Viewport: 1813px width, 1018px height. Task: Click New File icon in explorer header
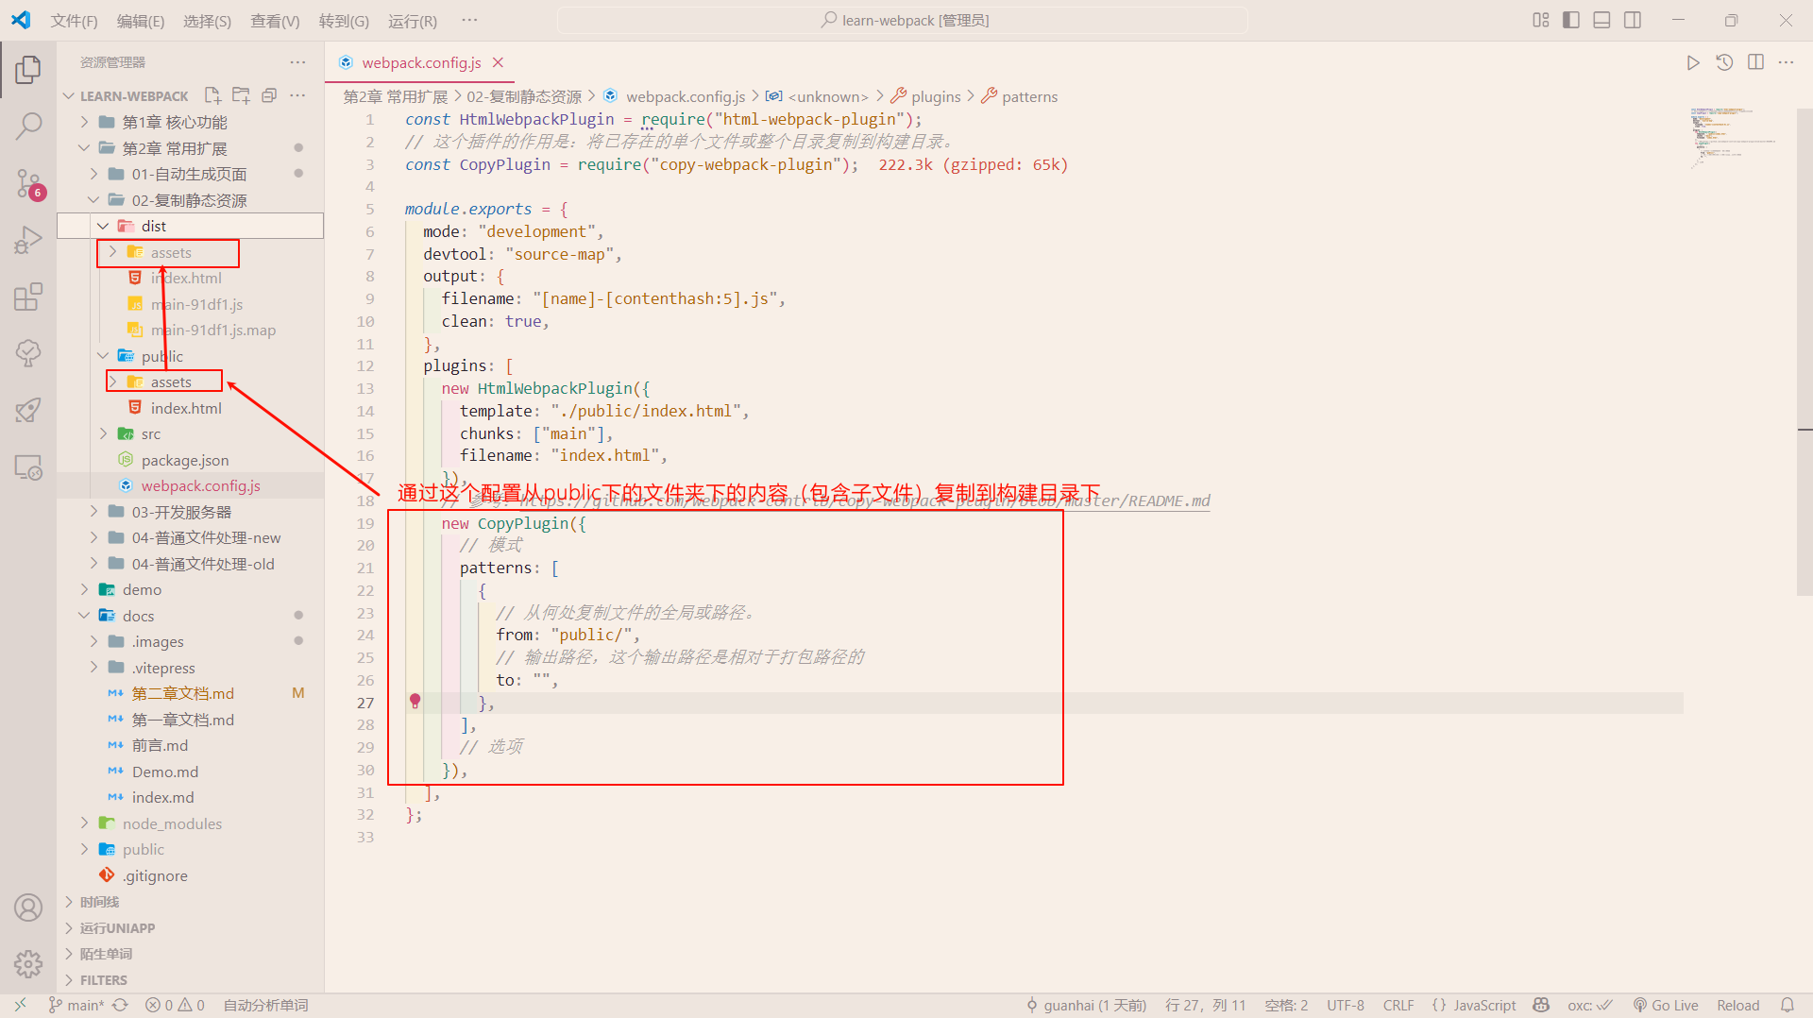pyautogui.click(x=212, y=95)
